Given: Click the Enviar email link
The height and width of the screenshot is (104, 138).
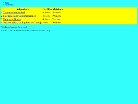Looking at the screenshot, I should click(22, 27).
